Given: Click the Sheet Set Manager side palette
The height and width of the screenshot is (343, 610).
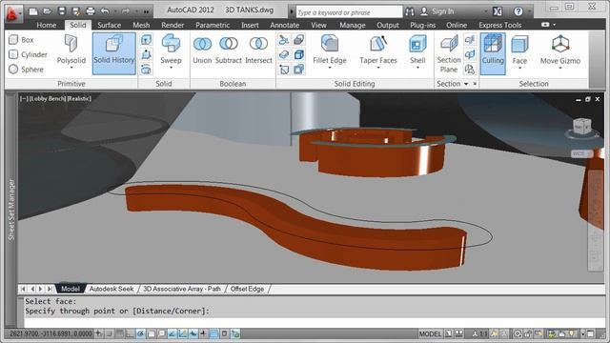Looking at the screenshot, I should point(11,210).
